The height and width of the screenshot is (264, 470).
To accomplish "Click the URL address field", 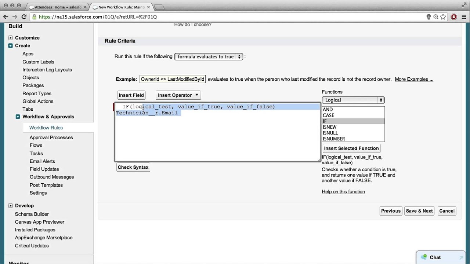I will [228, 16].
